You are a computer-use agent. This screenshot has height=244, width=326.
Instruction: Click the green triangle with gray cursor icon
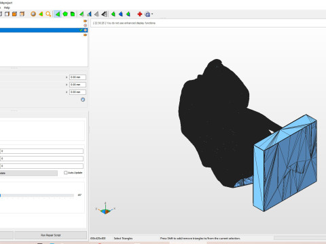(81, 14)
